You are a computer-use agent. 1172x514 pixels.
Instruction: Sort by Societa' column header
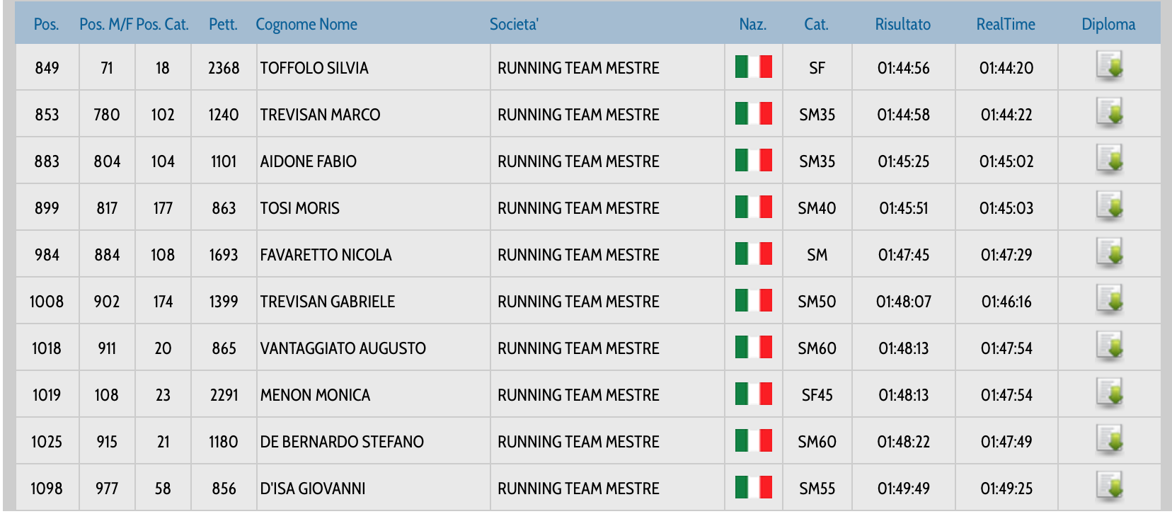click(x=514, y=24)
